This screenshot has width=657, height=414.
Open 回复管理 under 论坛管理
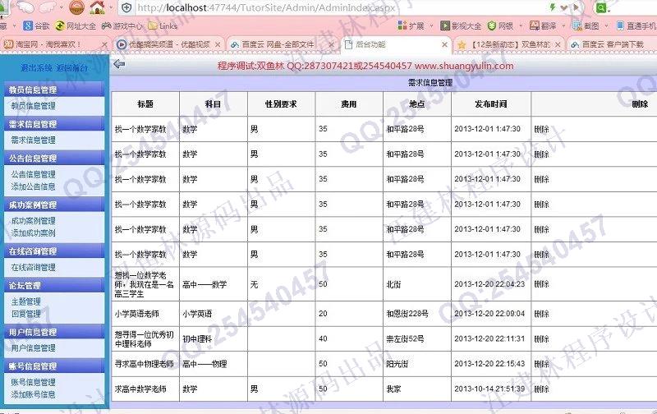pos(26,314)
